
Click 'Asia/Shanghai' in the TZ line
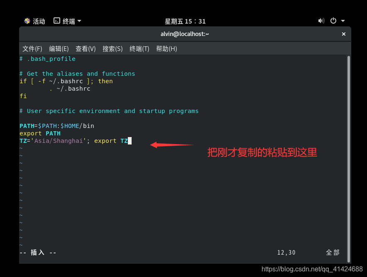point(59,141)
